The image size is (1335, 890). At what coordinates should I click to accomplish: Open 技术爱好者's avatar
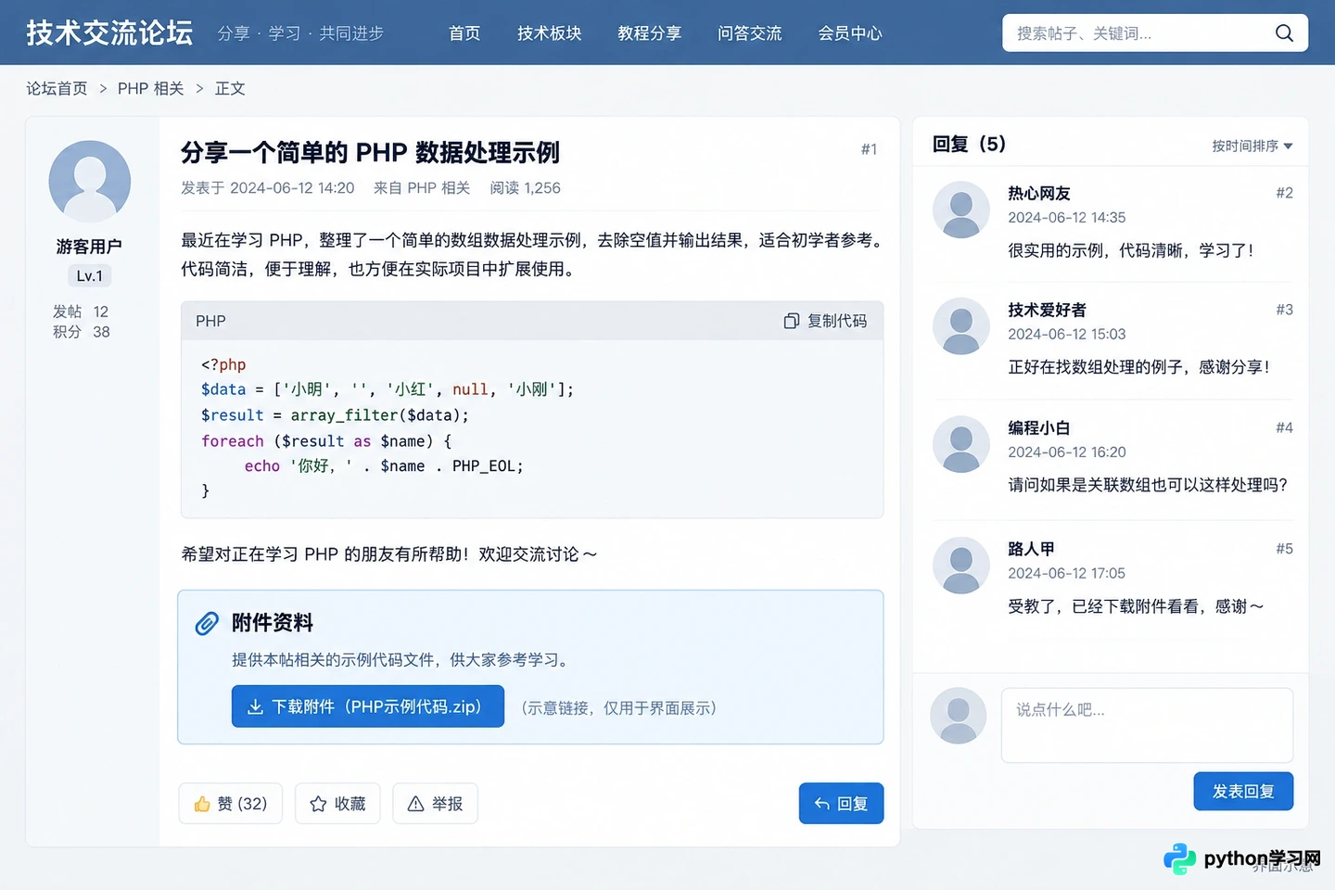coord(961,326)
